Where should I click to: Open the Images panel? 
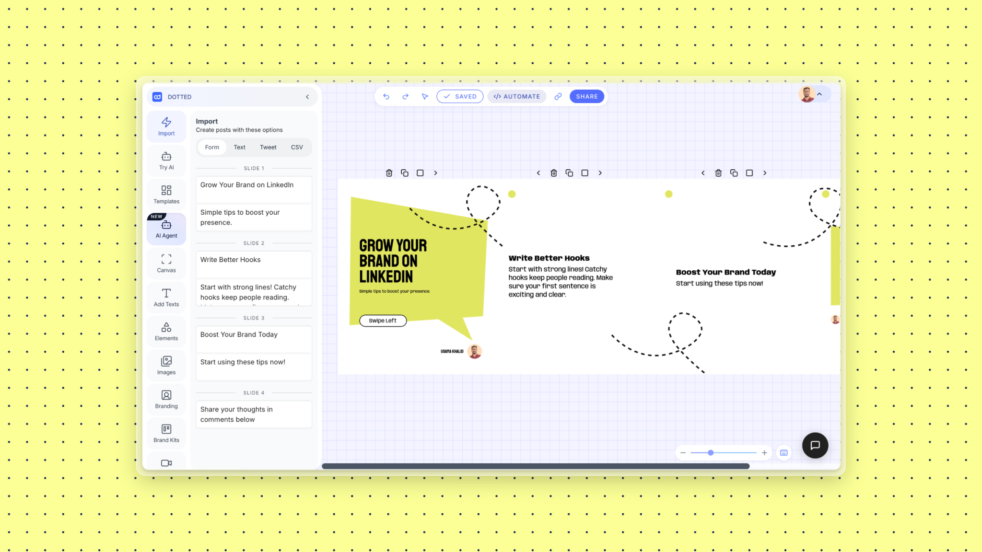click(166, 365)
